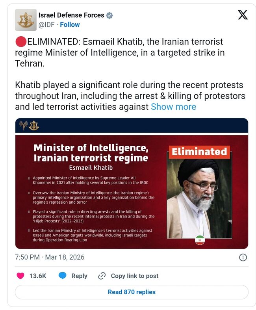Click the Israel Defense Forces display name

click(71, 15)
